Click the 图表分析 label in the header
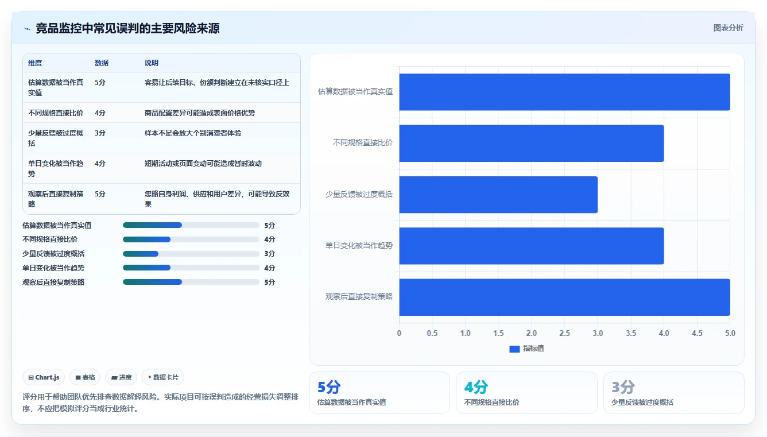Viewport: 767px width, 437px height. pyautogui.click(x=728, y=28)
